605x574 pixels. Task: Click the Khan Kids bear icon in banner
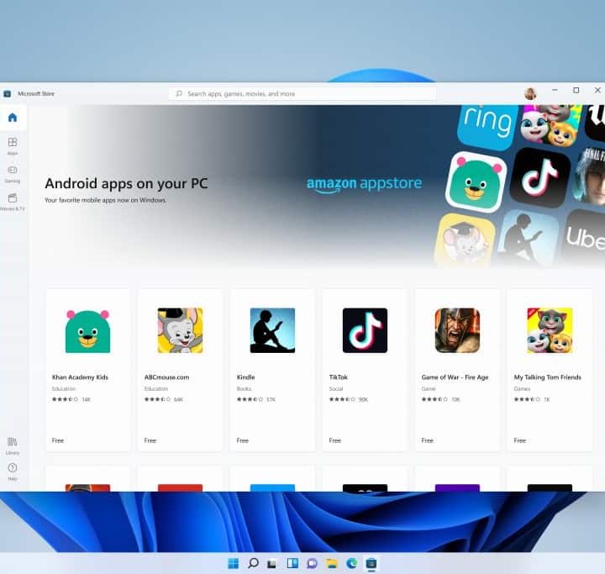[476, 182]
